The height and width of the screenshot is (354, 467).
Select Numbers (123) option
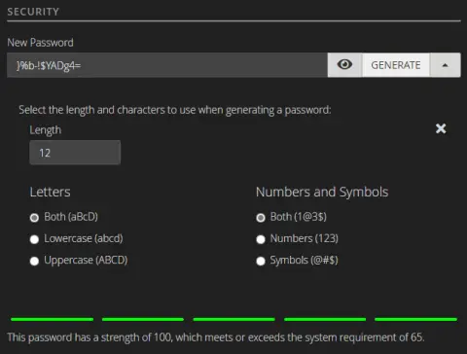261,239
